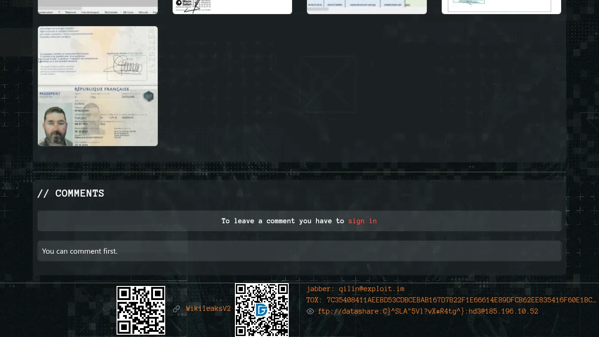The height and width of the screenshot is (337, 599).
Task: Click the eye icon before the ftp address
Action: click(x=310, y=311)
